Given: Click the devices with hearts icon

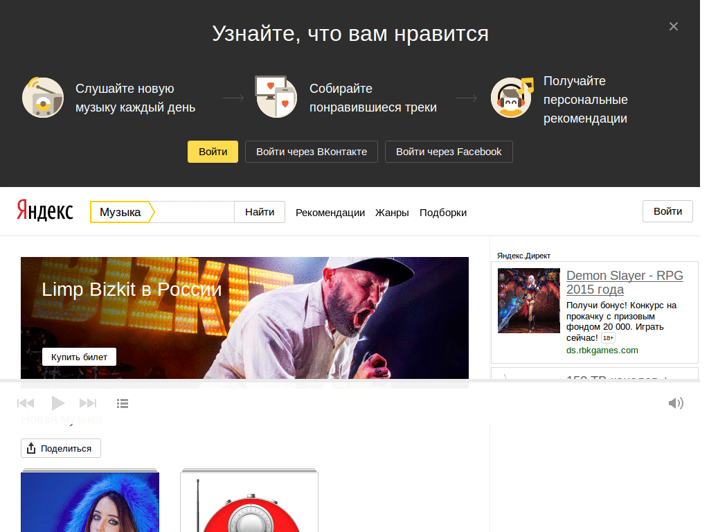Looking at the screenshot, I should coord(276,97).
